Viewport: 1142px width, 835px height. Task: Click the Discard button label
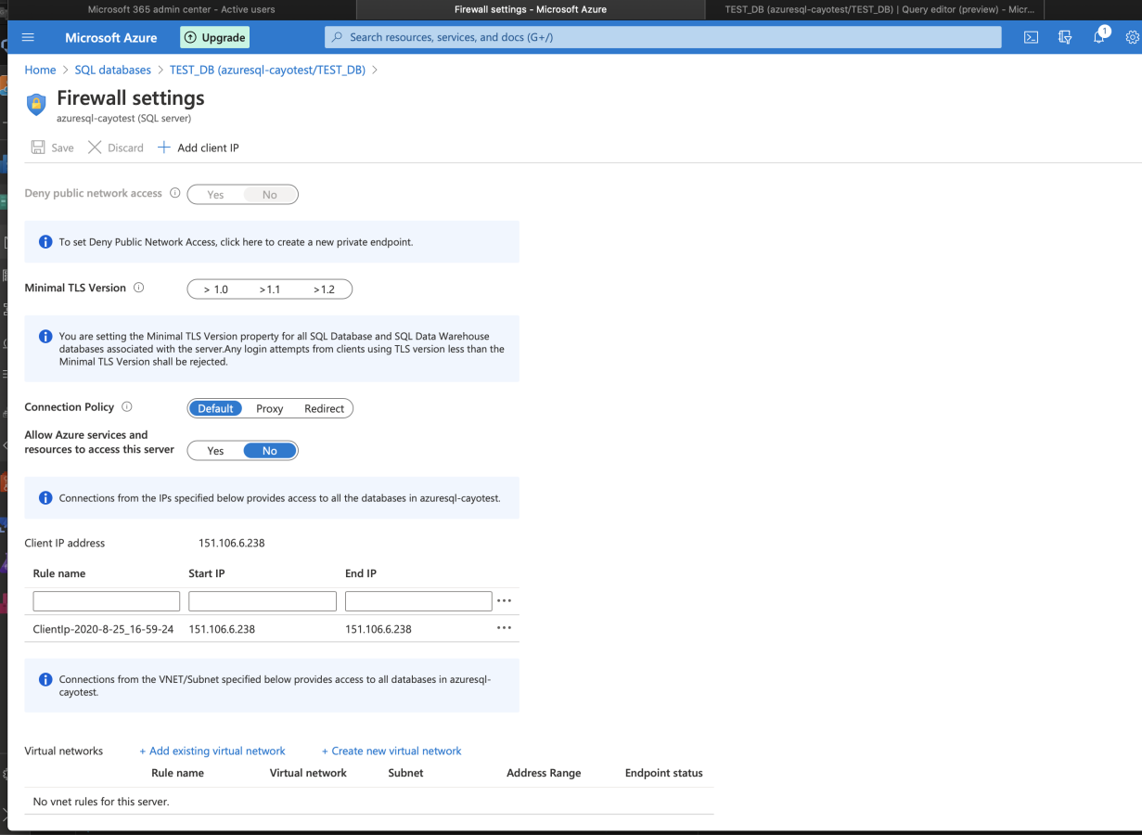click(x=125, y=148)
